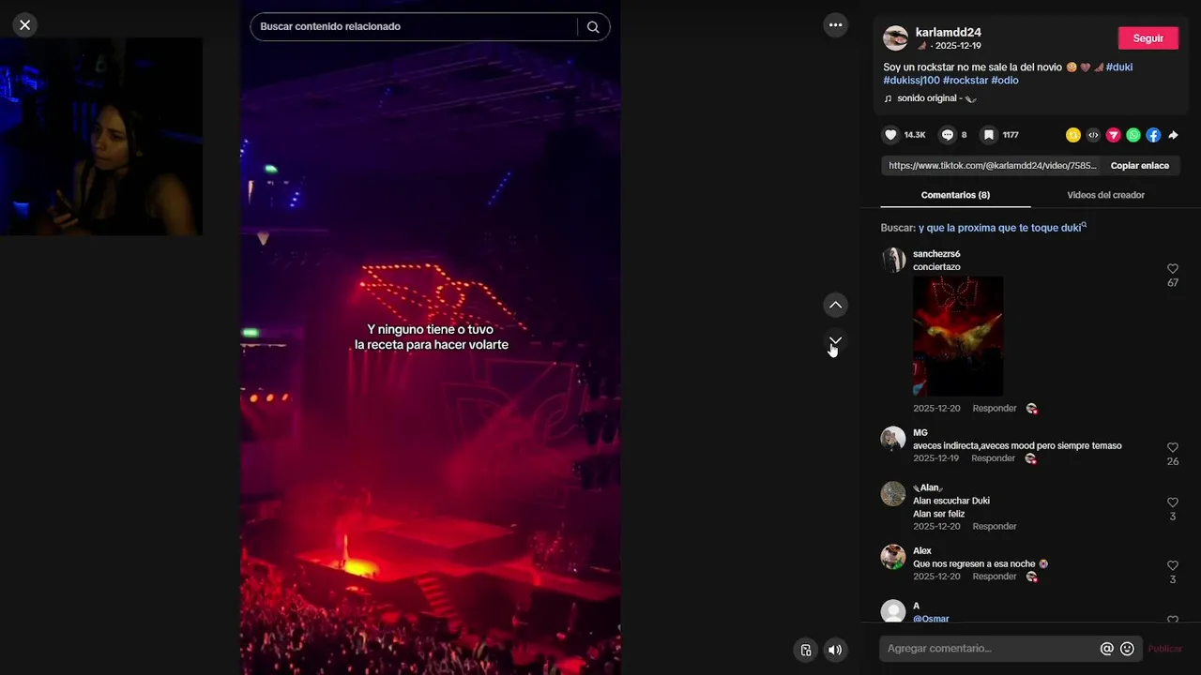Click Copiar enlace to copy link
This screenshot has width=1201, height=675.
tap(1139, 166)
